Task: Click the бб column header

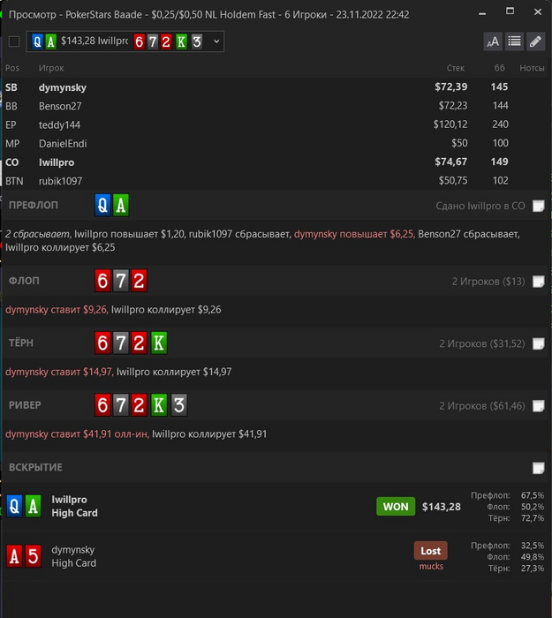Action: click(500, 68)
